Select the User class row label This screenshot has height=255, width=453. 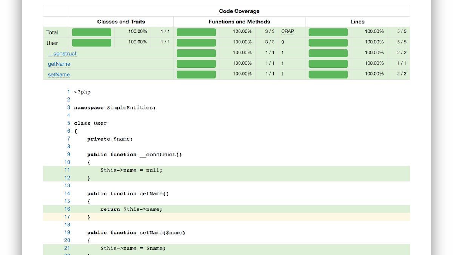pos(52,43)
